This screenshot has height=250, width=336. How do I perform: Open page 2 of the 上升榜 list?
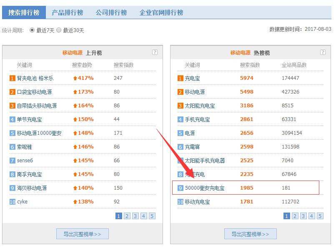[127, 216]
